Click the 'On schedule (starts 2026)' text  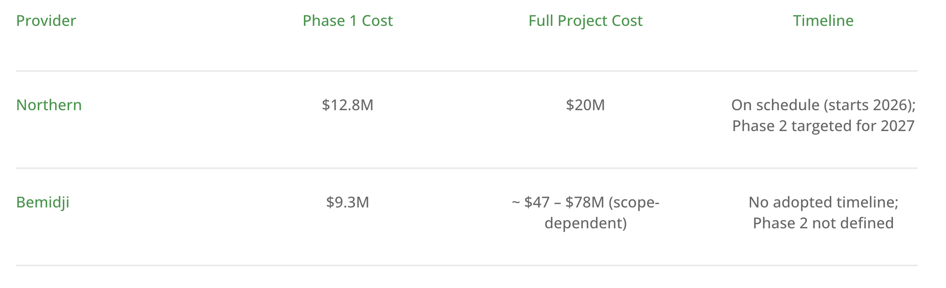pyautogui.click(x=823, y=105)
